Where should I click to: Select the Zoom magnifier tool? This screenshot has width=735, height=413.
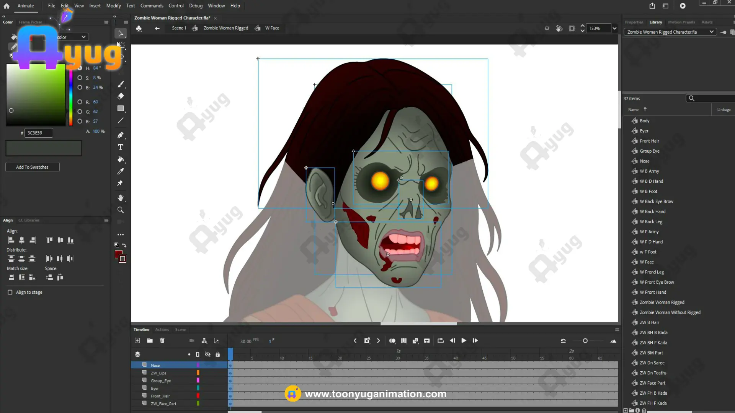(121, 210)
